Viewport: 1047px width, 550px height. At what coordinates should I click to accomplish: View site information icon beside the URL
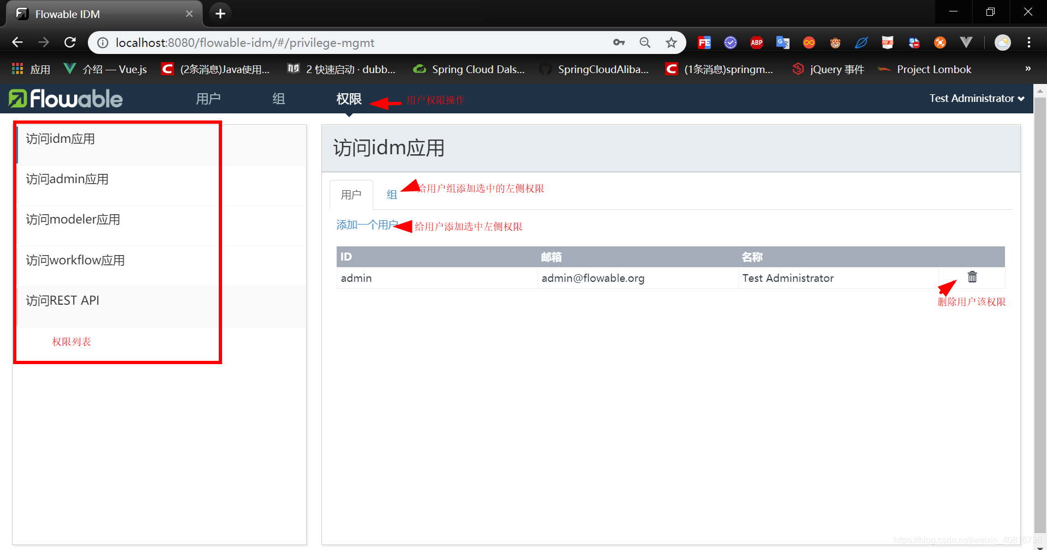click(103, 43)
